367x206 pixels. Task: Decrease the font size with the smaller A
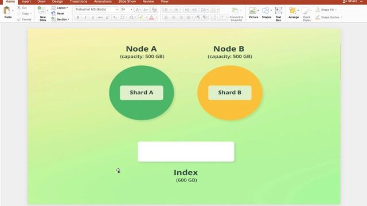click(145, 10)
